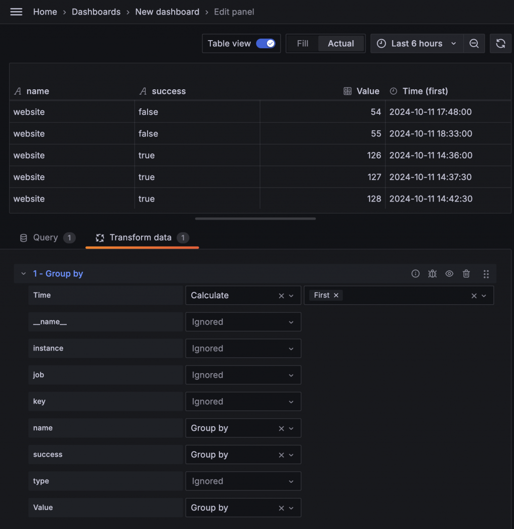This screenshot has width=514, height=529.
Task: Click the instance field name label
Action: pos(48,348)
